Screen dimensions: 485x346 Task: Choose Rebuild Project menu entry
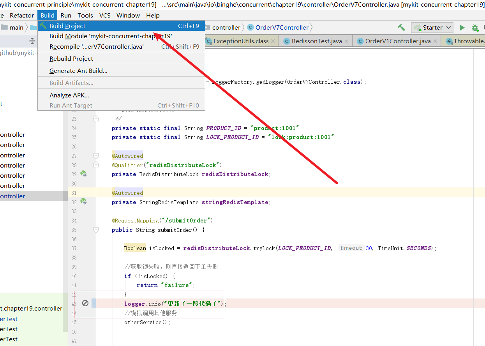[x=71, y=59]
